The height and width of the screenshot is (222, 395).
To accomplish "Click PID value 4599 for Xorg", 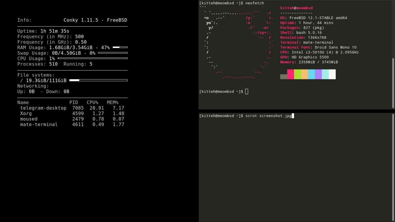I will coord(78,114).
